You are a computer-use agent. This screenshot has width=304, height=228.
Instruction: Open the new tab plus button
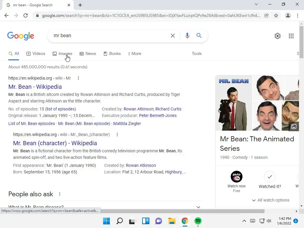pyautogui.click(x=80, y=5)
